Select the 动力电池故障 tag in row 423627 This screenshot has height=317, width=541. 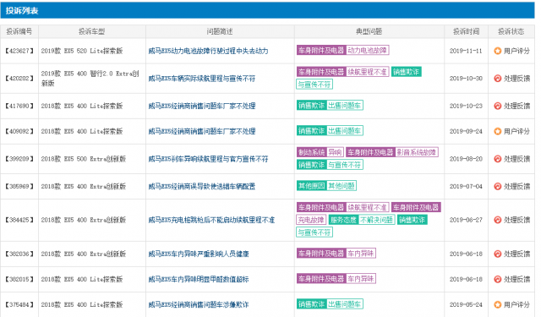[367, 51]
